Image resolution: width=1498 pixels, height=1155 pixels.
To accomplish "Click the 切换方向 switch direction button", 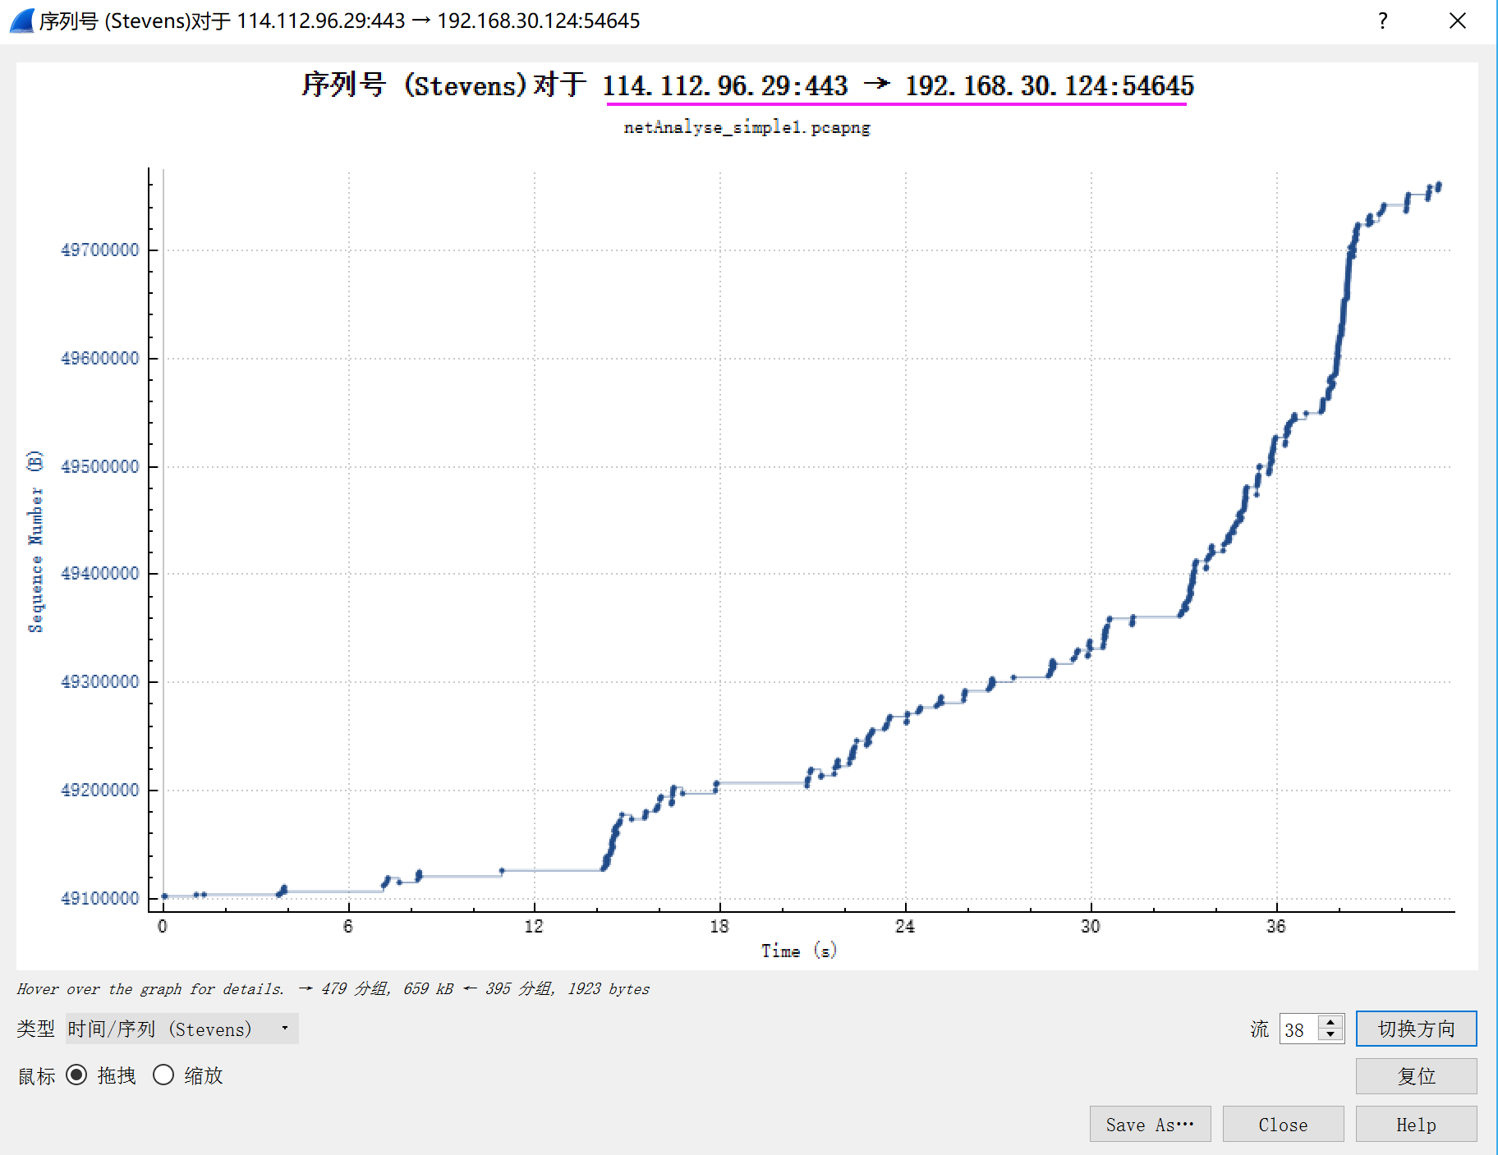I will pos(1416,1029).
